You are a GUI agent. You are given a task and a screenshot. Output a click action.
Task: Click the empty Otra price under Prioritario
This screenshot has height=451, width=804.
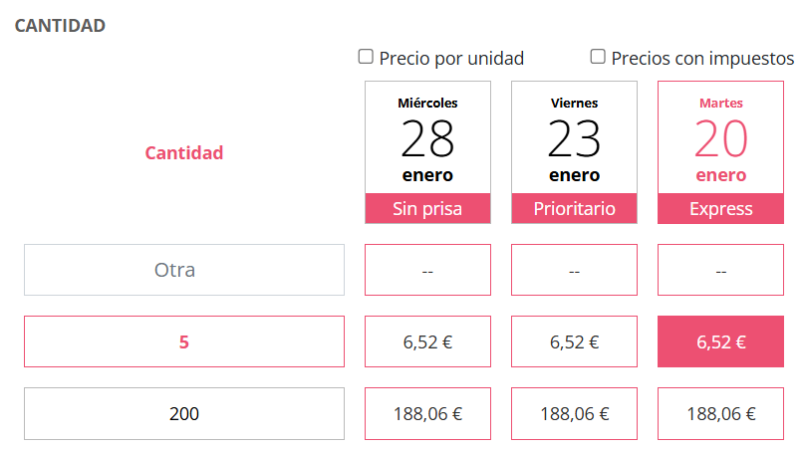pyautogui.click(x=574, y=270)
